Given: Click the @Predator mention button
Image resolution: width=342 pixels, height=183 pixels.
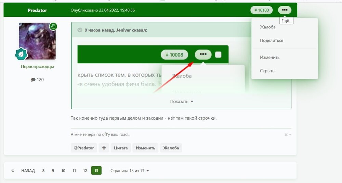Looking at the screenshot, I should 84,148.
